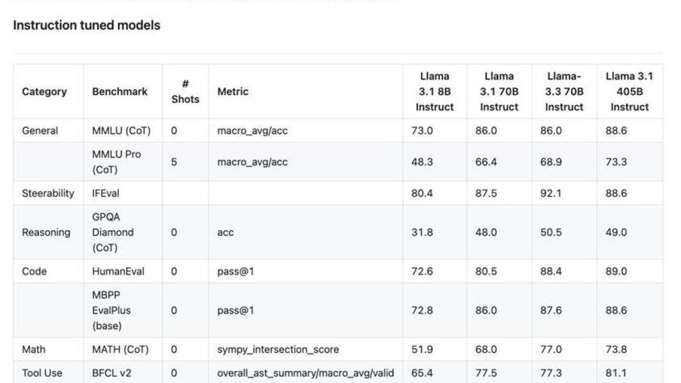Click the 'Instruction tuned models' heading
The width and height of the screenshot is (681, 383).
[x=86, y=25]
